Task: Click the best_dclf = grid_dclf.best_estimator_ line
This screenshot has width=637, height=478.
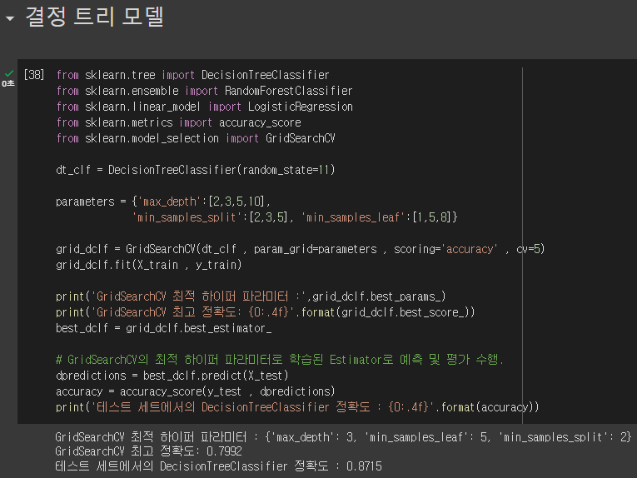Action: (164, 328)
